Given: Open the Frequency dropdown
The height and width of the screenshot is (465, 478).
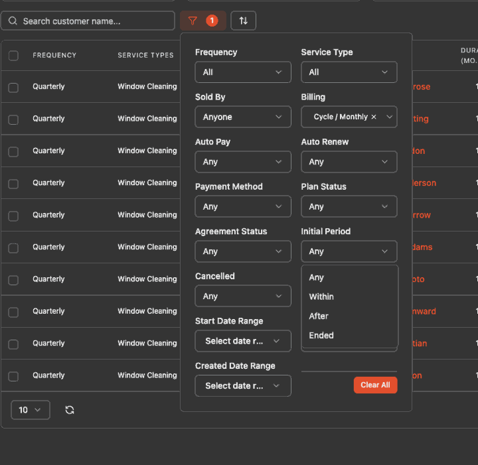Looking at the screenshot, I should 243,72.
